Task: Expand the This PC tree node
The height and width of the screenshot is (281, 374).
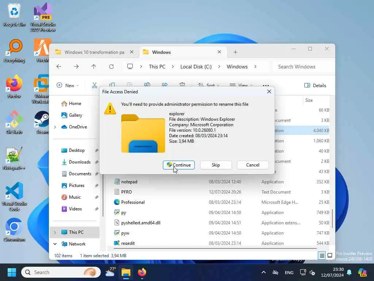Action: [55, 232]
